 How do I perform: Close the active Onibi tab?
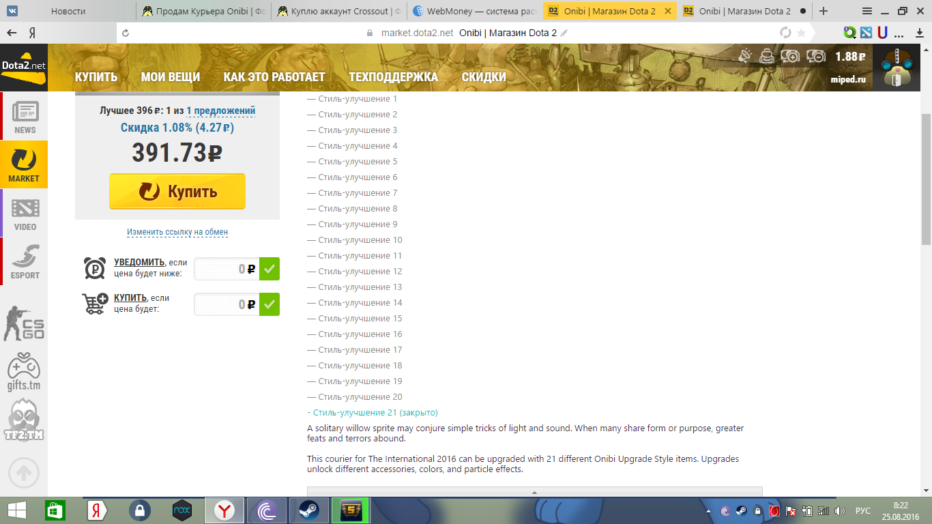[x=667, y=11]
